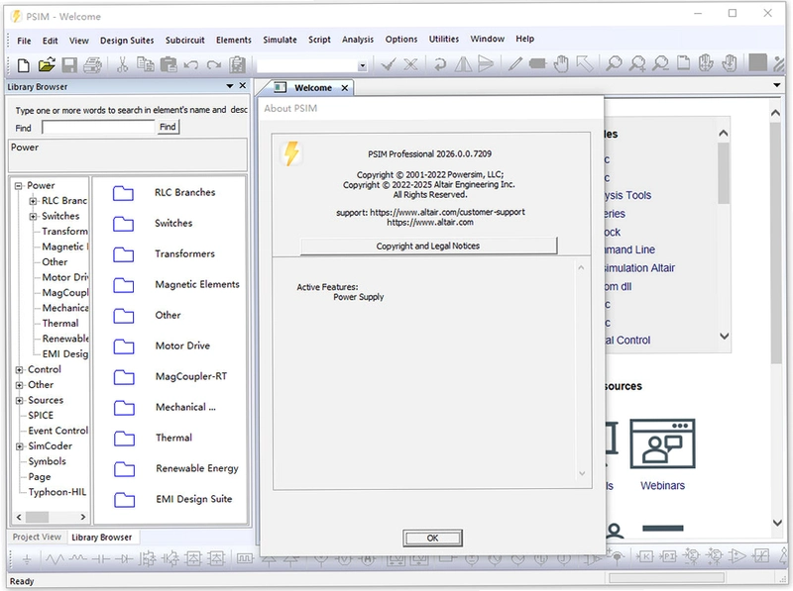Close the Library Browser panel
793x591 pixels.
click(243, 86)
